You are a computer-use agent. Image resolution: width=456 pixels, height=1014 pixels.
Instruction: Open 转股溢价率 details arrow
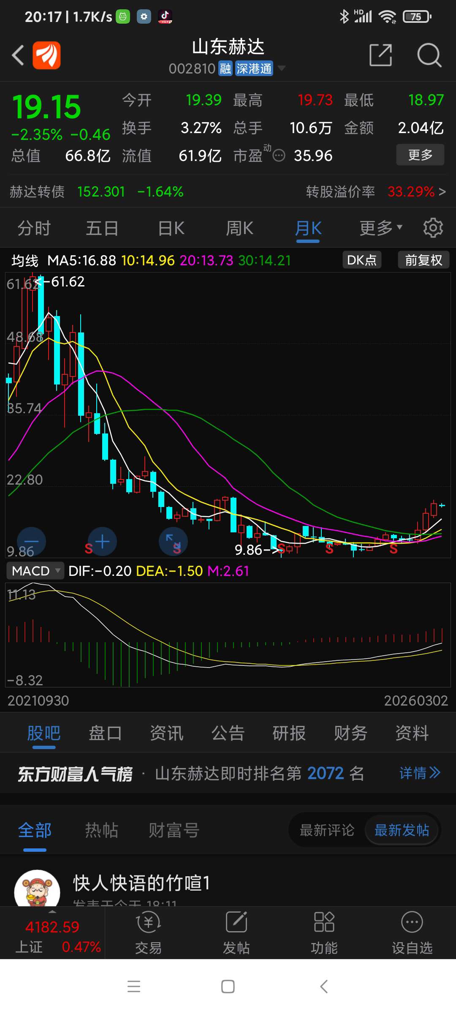[x=442, y=192]
